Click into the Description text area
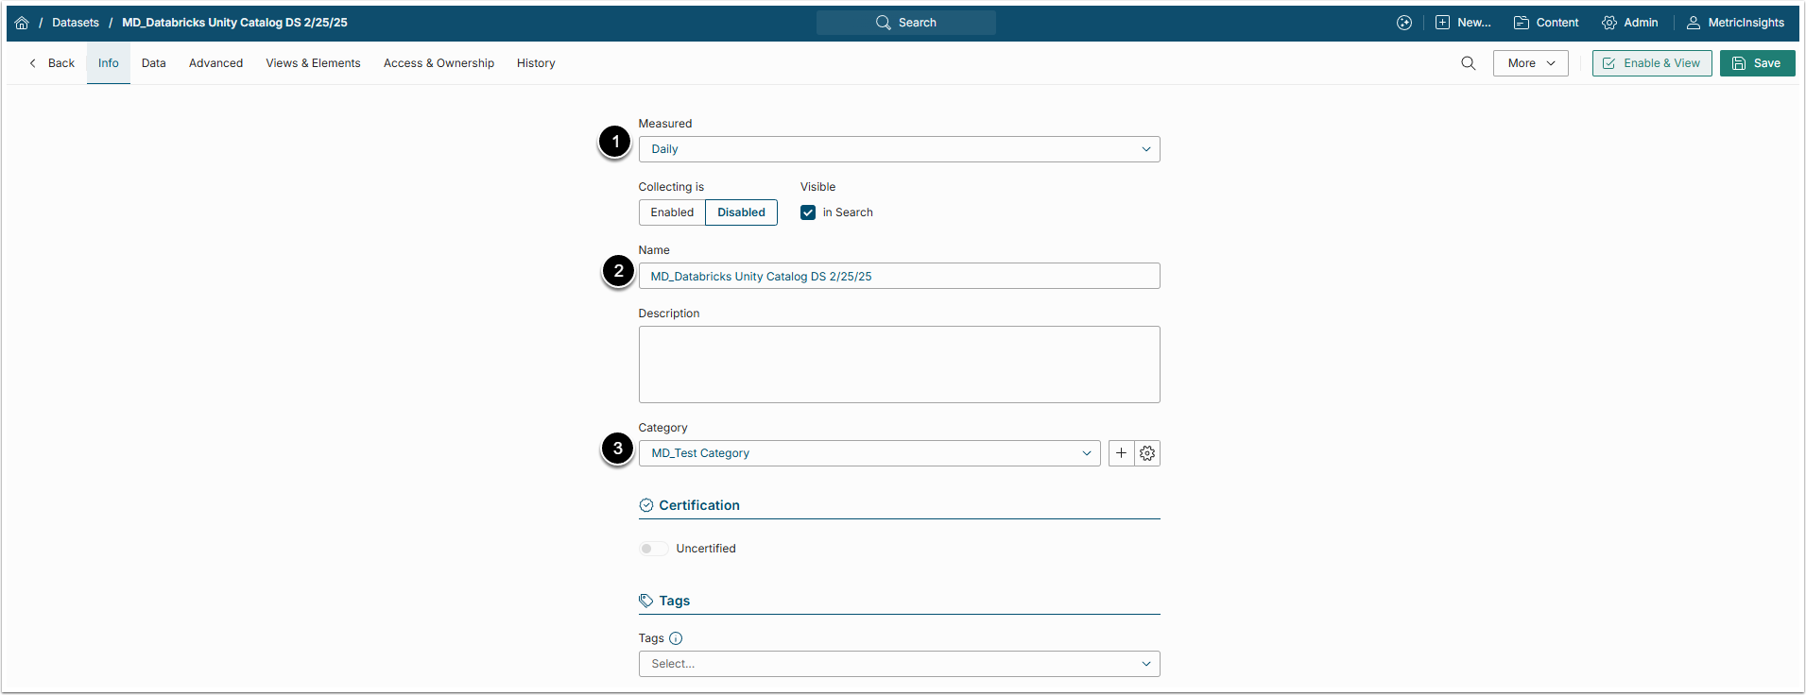 tap(899, 364)
